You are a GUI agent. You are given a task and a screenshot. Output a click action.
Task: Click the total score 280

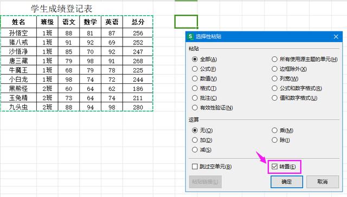[x=138, y=107]
